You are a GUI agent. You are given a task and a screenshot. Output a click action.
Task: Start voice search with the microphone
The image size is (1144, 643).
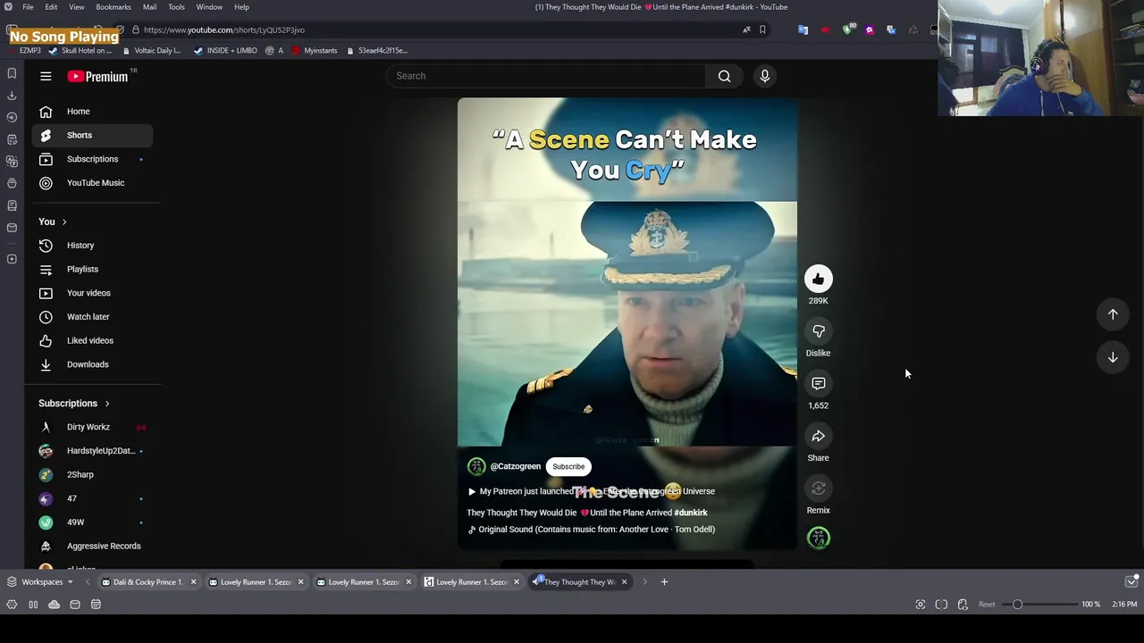pos(765,76)
